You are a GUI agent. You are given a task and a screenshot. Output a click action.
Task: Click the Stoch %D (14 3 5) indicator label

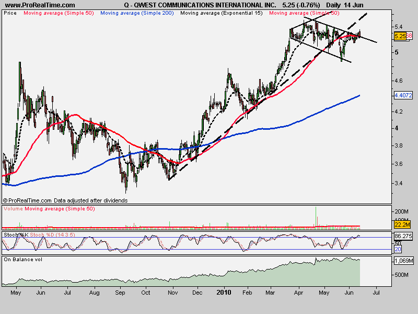pos(52,234)
